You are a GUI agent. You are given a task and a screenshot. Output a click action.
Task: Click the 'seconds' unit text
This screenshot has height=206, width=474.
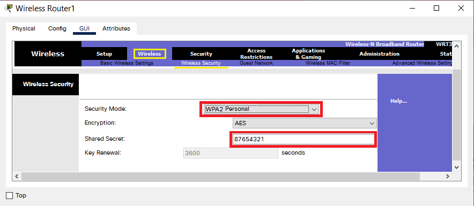[x=293, y=152]
